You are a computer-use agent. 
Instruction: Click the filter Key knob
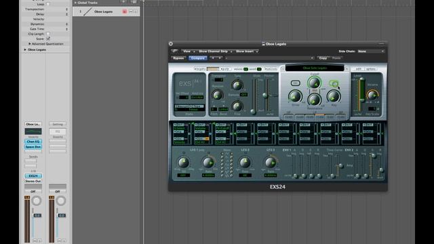[334, 96]
